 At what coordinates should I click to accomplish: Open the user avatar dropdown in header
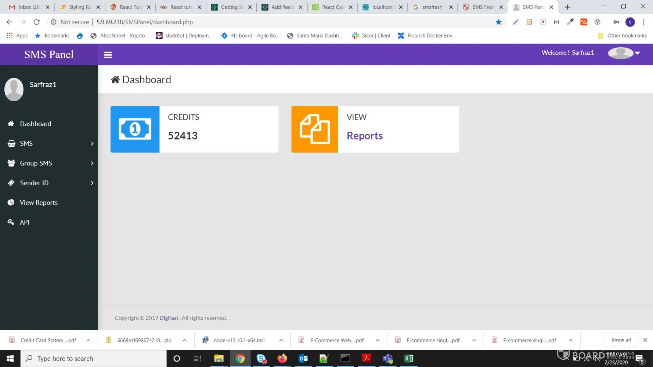[x=624, y=53]
